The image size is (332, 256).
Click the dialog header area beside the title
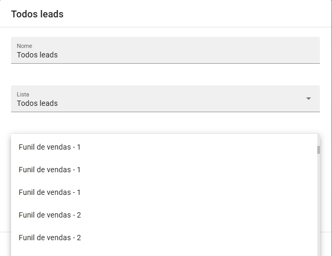click(x=210, y=14)
